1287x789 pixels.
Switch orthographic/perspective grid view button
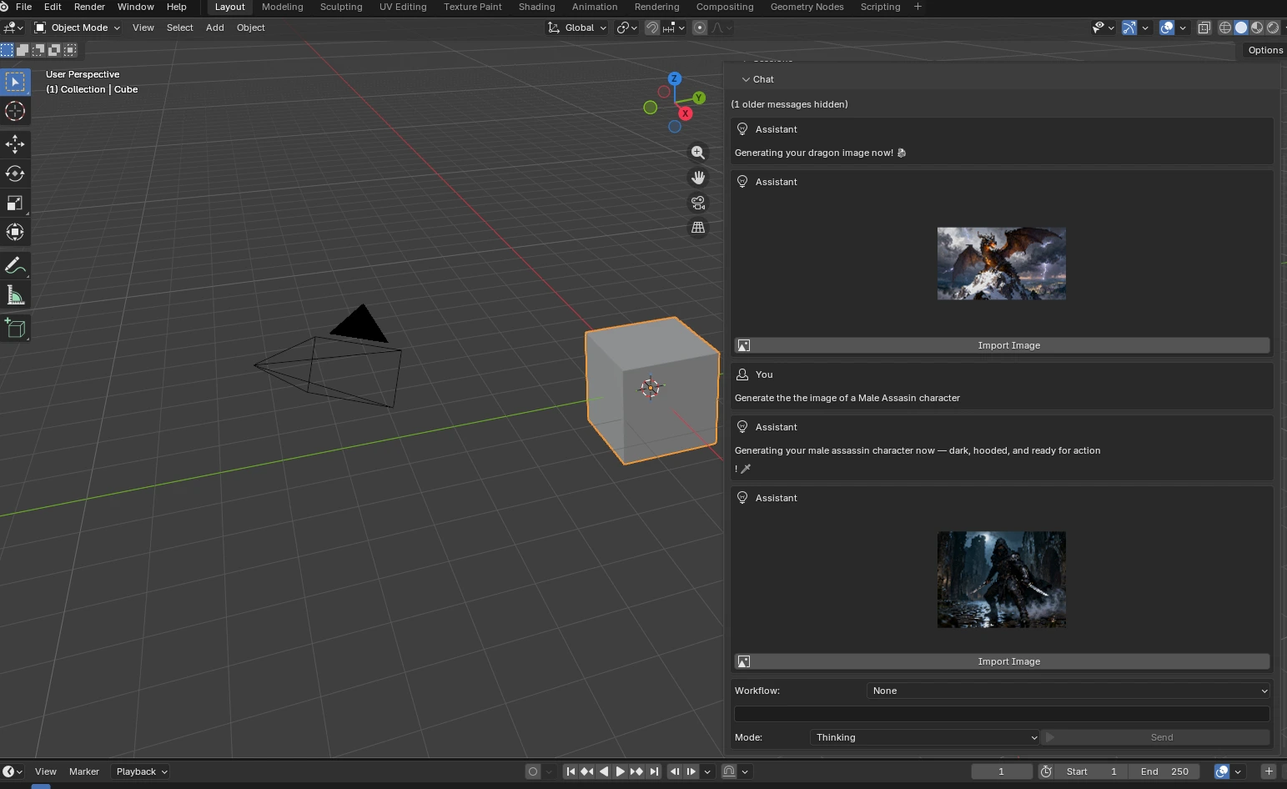pos(698,227)
